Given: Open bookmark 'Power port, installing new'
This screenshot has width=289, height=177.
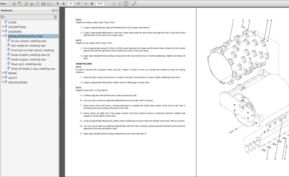Looking at the screenshot, I should (26, 64).
